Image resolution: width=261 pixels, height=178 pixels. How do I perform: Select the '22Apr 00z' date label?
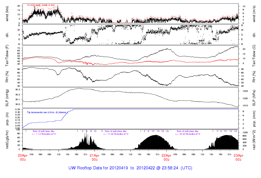pos(166,157)
